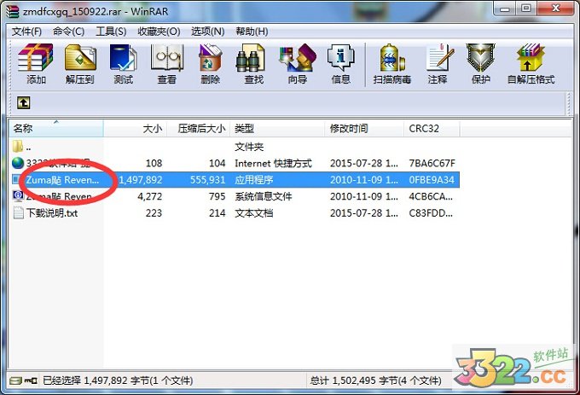The width and height of the screenshot is (580, 395).
Task: Sort by 类型 column header
Action: tap(277, 128)
